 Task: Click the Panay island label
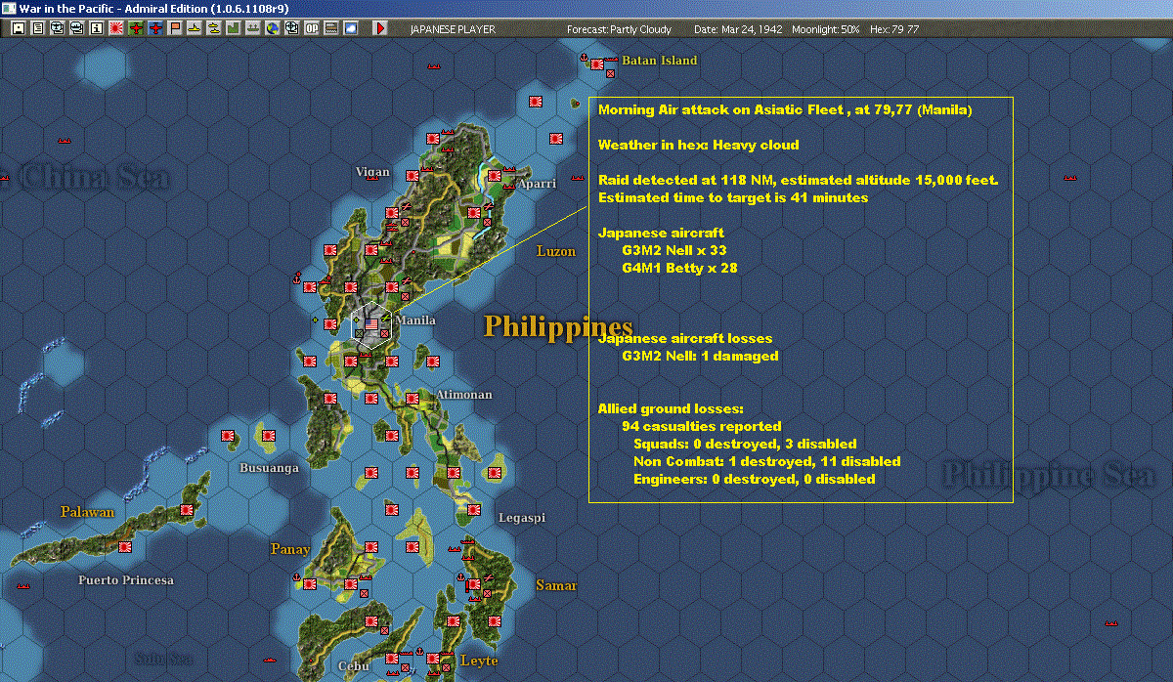(x=290, y=549)
